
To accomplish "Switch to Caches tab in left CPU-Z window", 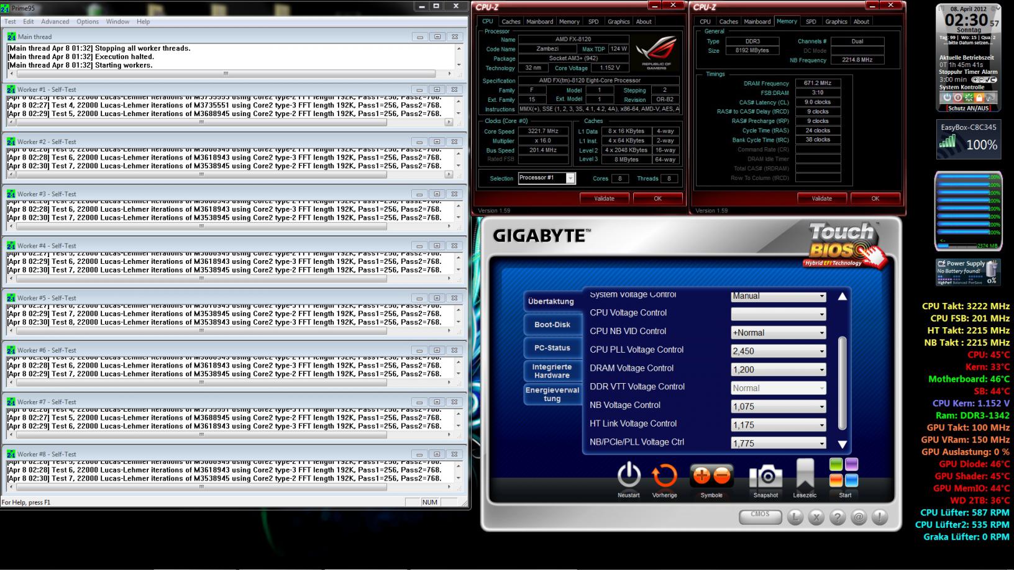I will point(511,22).
